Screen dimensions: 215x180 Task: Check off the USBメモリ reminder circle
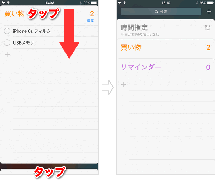tap(7, 42)
